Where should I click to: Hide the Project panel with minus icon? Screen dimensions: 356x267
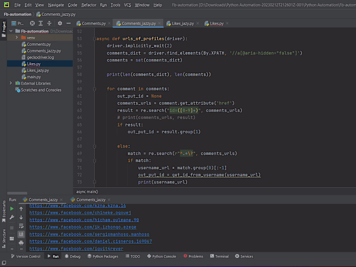point(68,23)
